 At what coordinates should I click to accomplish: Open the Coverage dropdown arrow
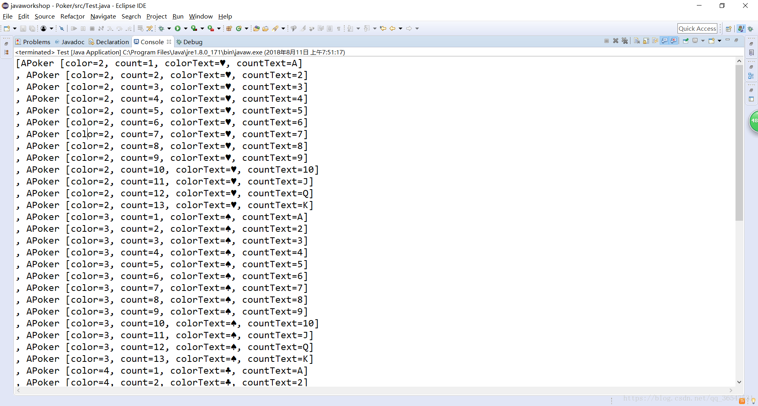click(x=202, y=28)
